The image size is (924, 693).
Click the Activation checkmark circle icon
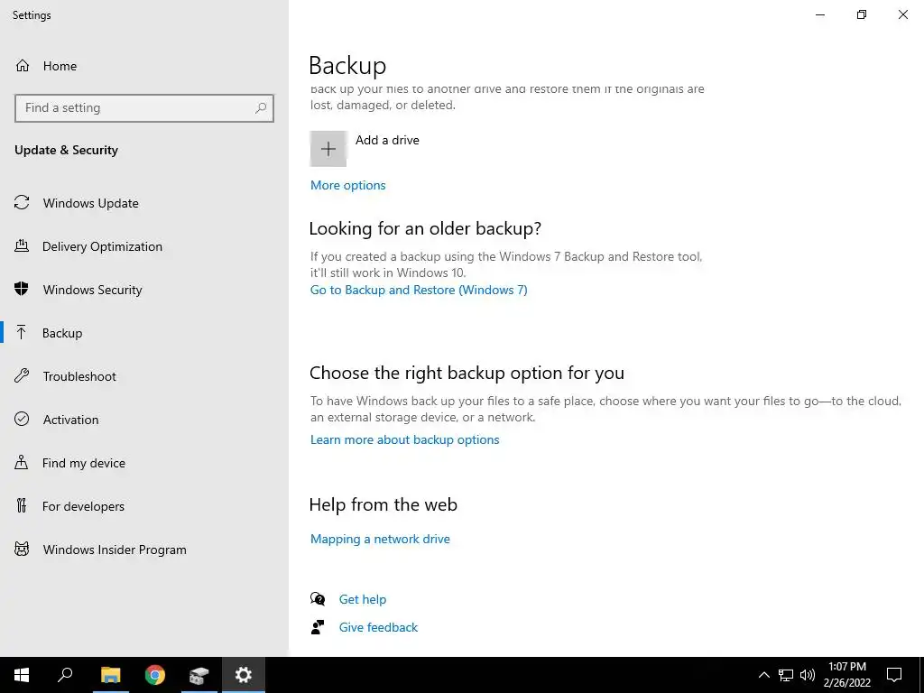22,419
